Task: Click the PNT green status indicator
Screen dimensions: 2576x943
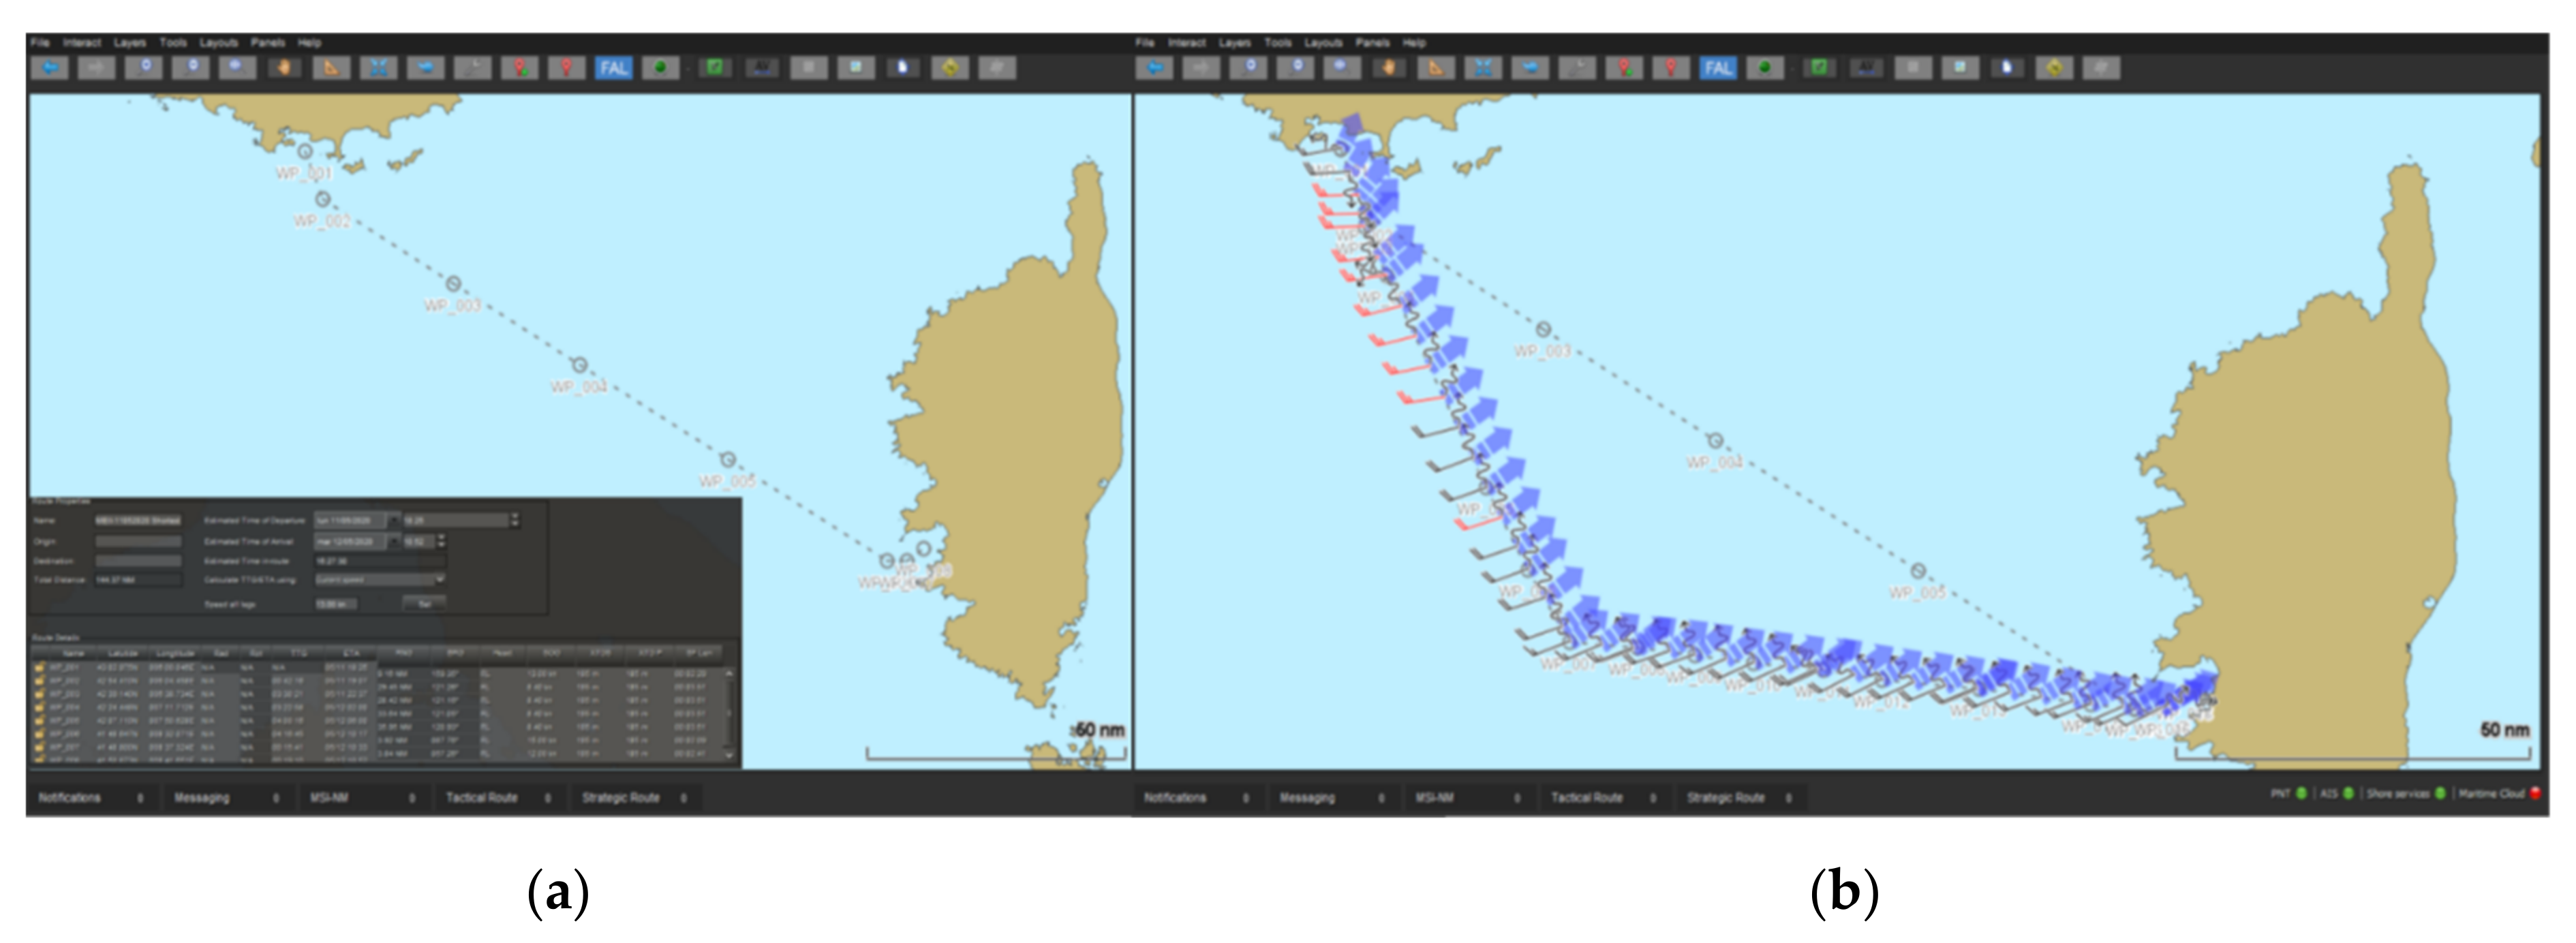Action: [2301, 794]
